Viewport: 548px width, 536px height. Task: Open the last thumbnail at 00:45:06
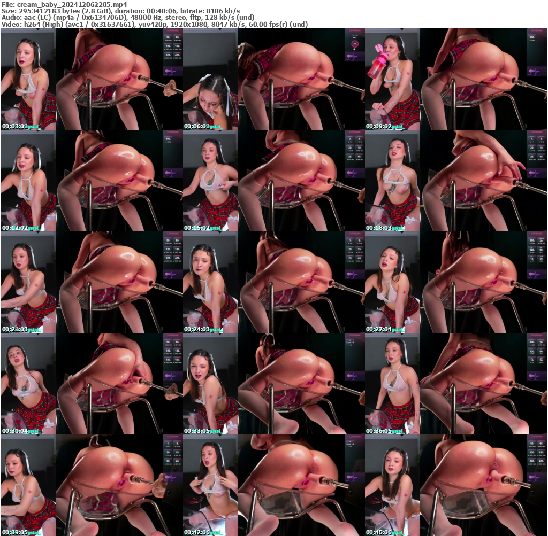[x=455, y=485]
